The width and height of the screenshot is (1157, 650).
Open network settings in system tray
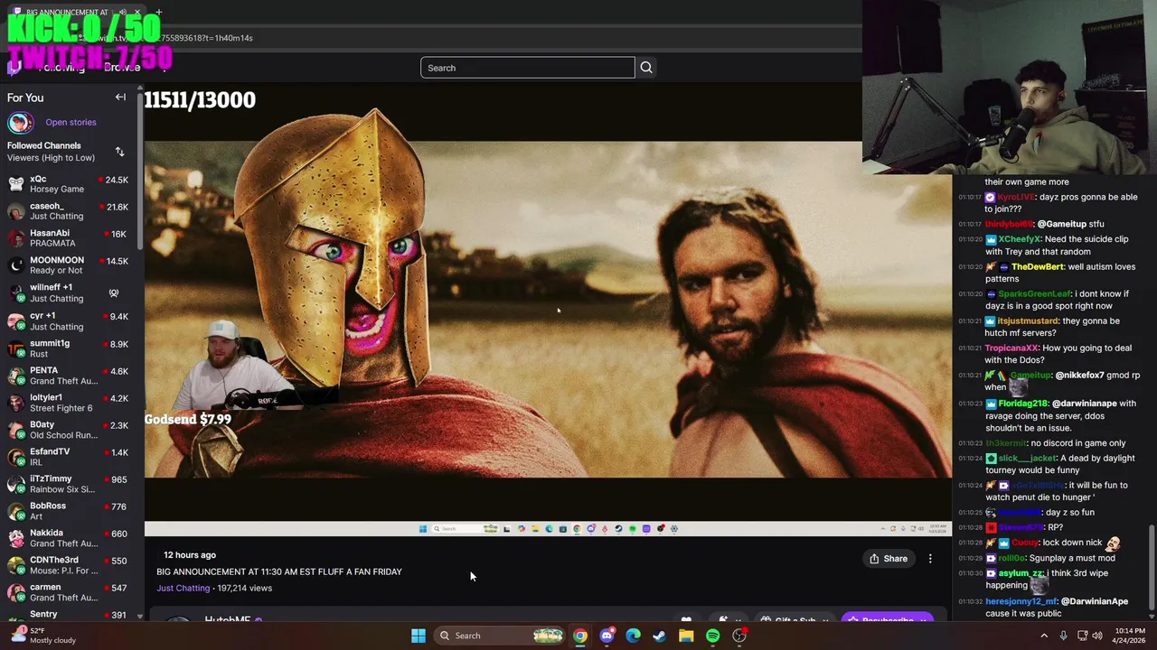tap(1083, 636)
